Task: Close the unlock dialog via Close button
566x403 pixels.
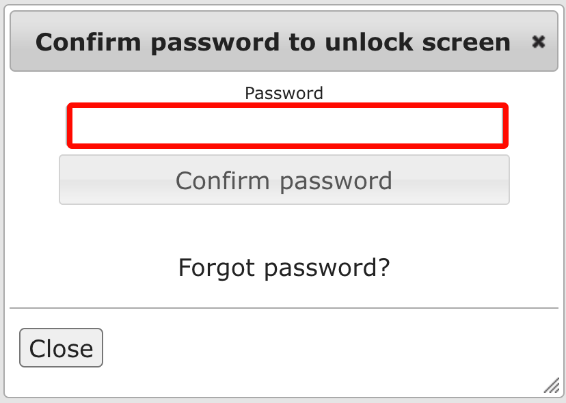Action: tap(61, 348)
